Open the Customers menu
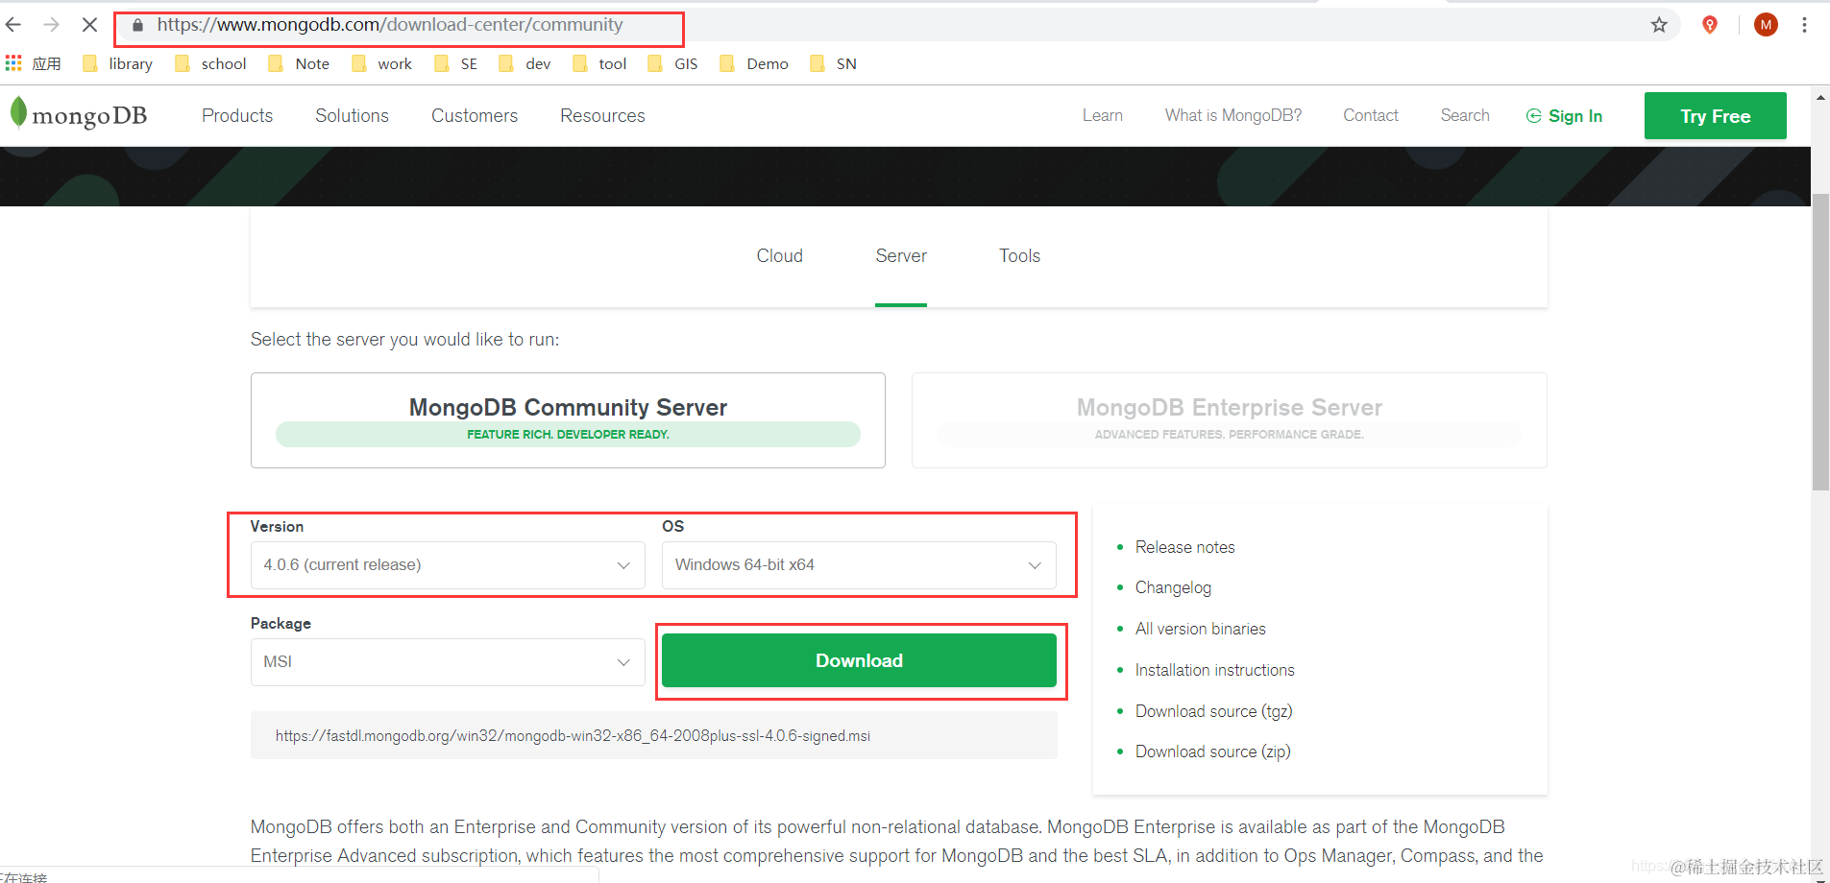The image size is (1830, 883). tap(475, 116)
